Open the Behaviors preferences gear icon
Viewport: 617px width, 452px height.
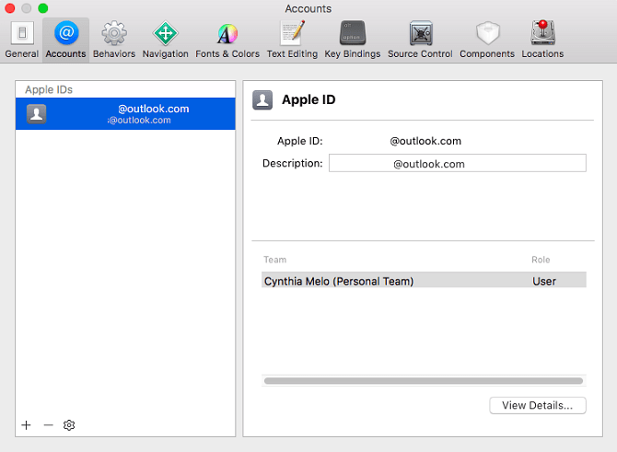click(x=114, y=33)
